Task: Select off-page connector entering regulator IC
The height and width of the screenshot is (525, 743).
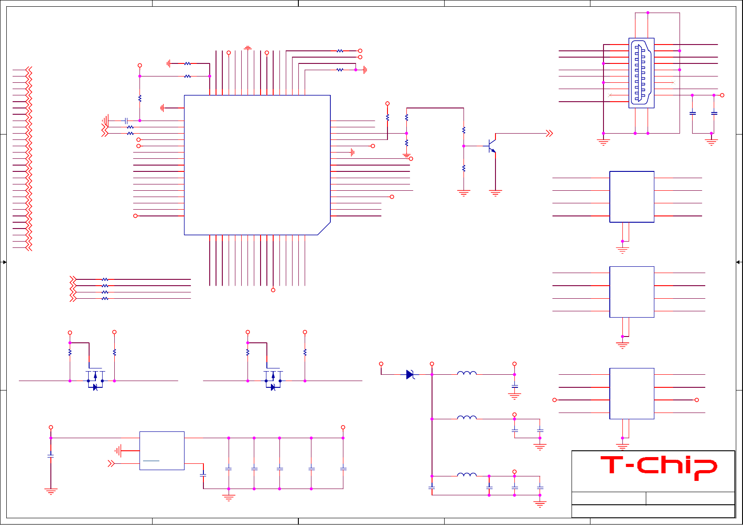Action: pyautogui.click(x=111, y=463)
